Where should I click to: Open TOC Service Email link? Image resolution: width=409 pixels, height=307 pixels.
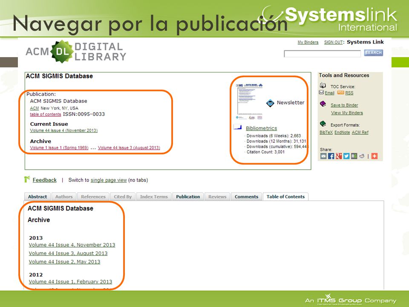pos(329,93)
